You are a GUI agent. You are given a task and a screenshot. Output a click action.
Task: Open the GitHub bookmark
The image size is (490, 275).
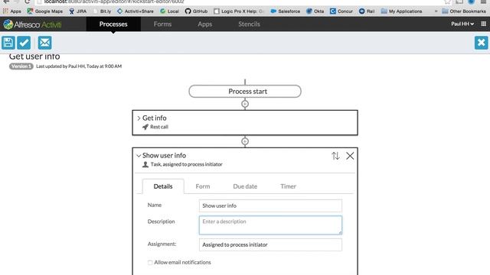click(196, 11)
